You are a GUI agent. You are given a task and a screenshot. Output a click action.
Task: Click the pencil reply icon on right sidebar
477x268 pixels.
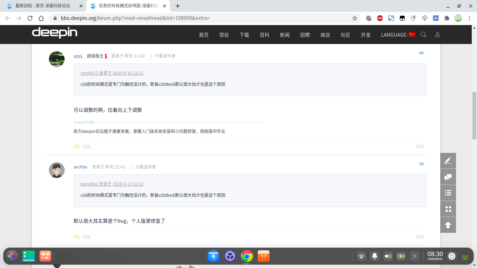pyautogui.click(x=448, y=161)
